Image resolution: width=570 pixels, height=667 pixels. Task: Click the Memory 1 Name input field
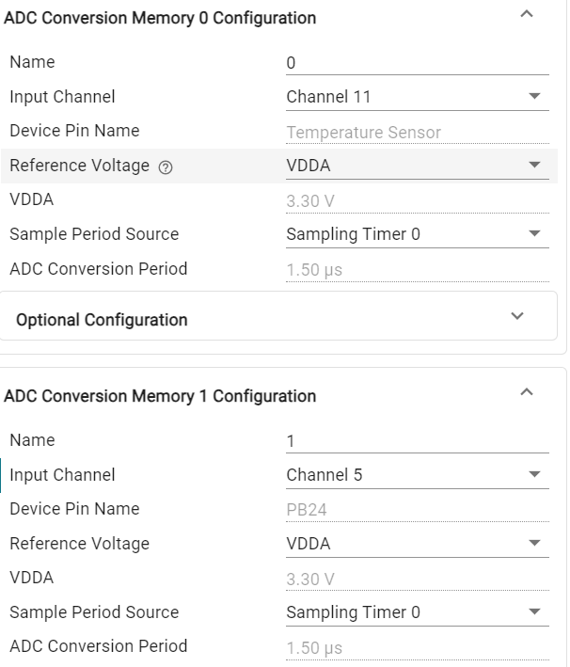pyautogui.click(x=416, y=440)
